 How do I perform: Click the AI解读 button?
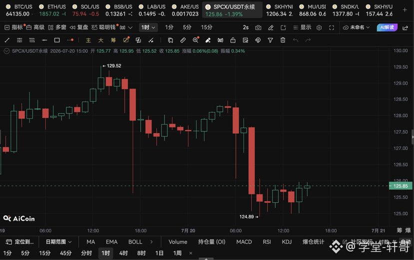pos(387,27)
